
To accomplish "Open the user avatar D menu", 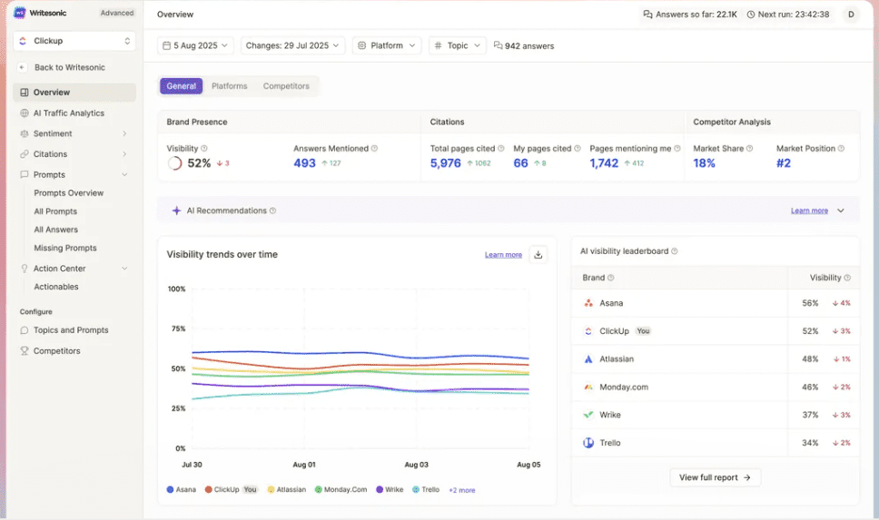I will (851, 15).
